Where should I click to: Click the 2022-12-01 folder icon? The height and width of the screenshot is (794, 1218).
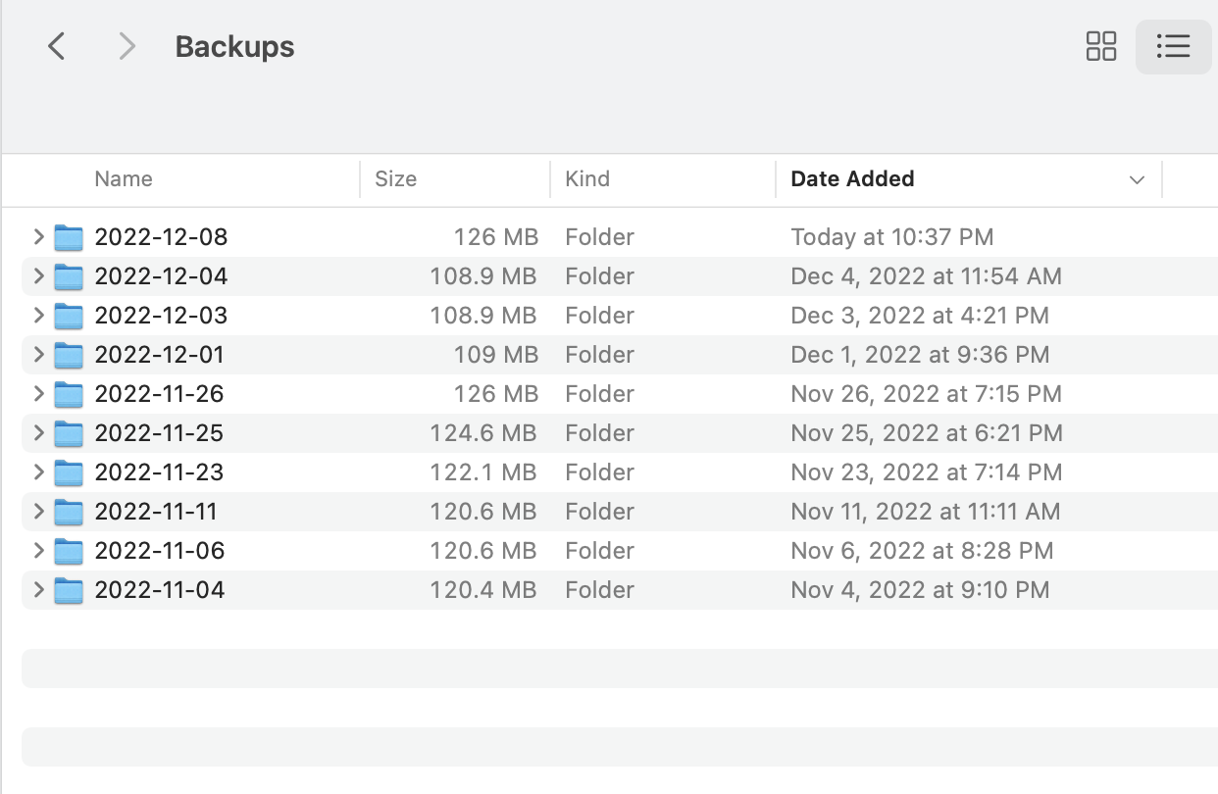pos(69,354)
